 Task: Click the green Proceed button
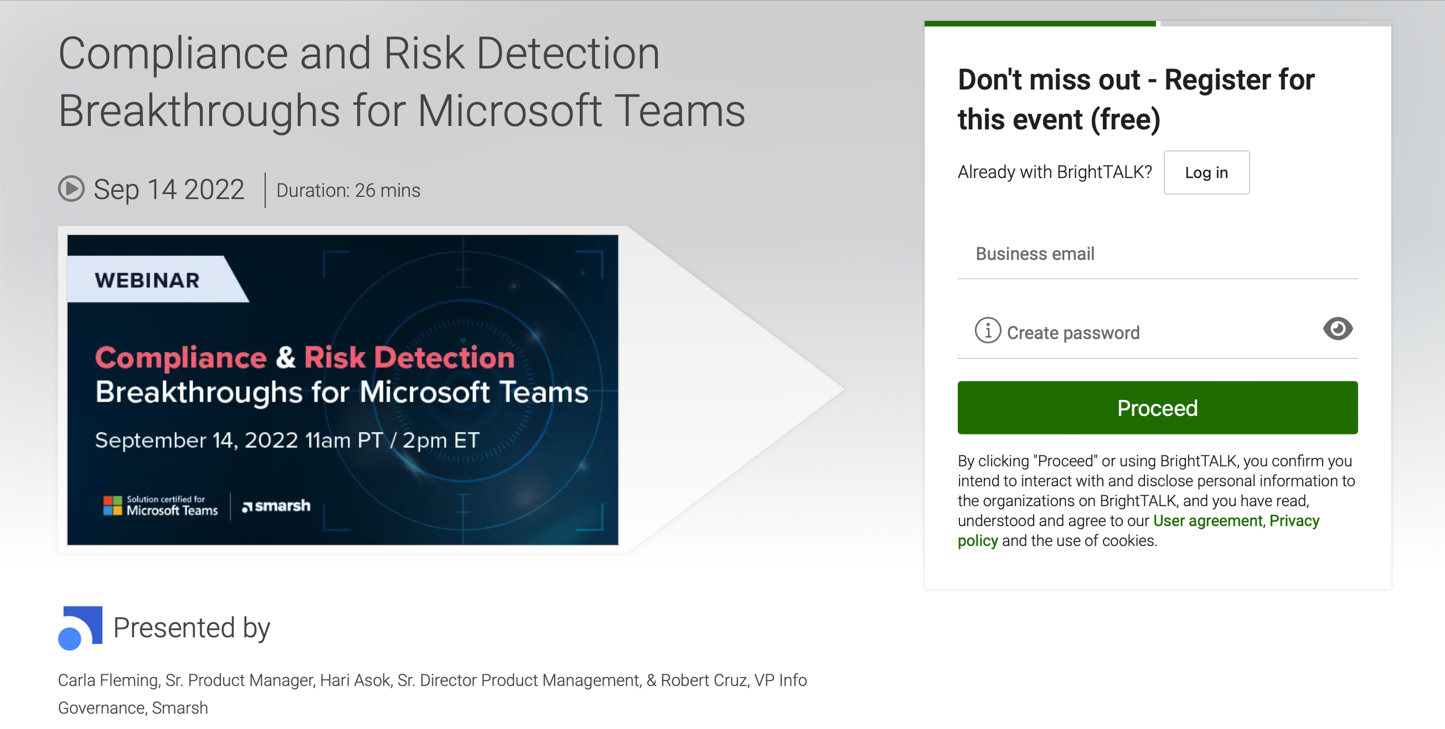tap(1157, 408)
